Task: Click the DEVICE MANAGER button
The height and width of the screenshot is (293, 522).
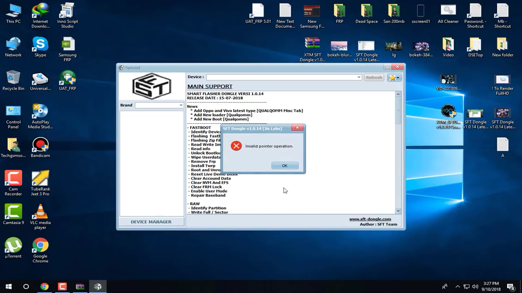Action: pos(151,222)
